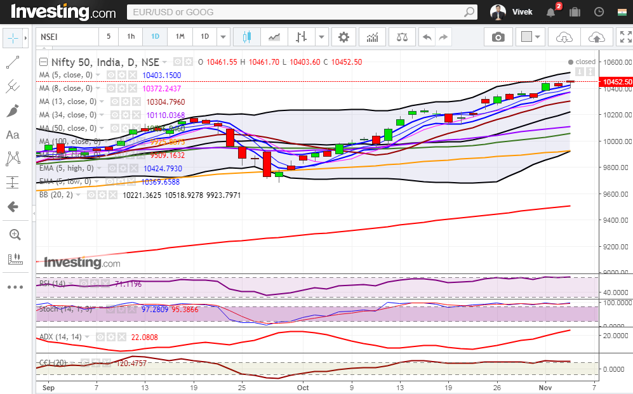Select the highlighted 1D interval

[155, 37]
